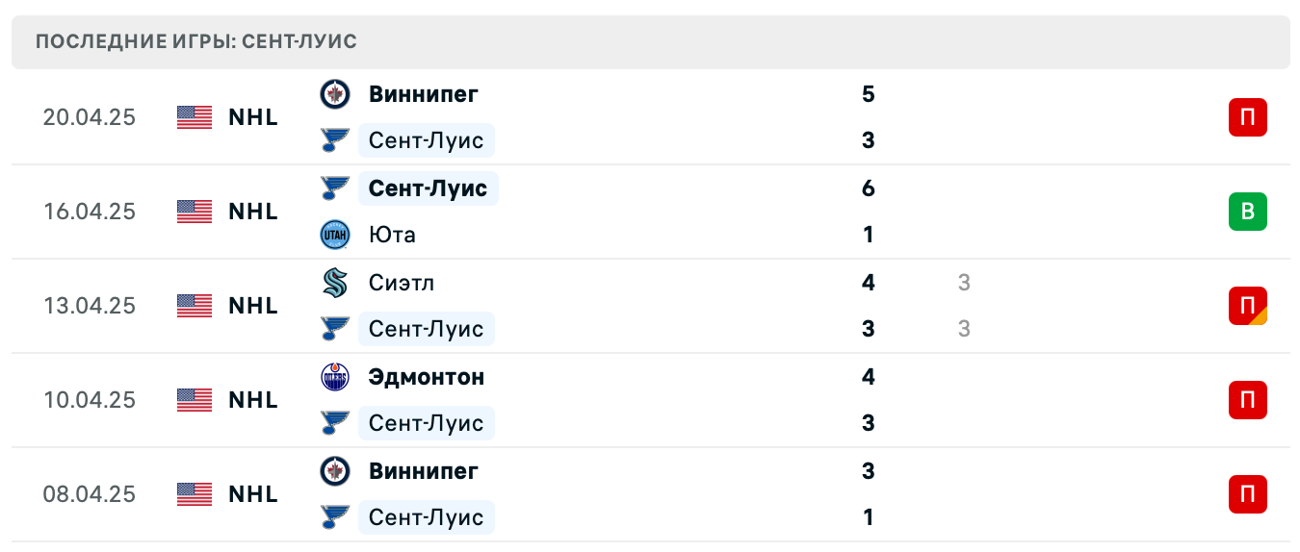This screenshot has width=1300, height=552.
Task: Click the Последние игры: Сент-Луис header
Action: [196, 41]
